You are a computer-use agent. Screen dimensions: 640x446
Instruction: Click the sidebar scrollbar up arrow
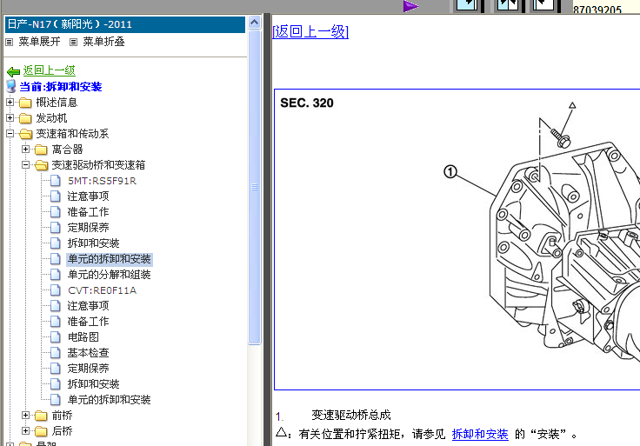point(254,22)
